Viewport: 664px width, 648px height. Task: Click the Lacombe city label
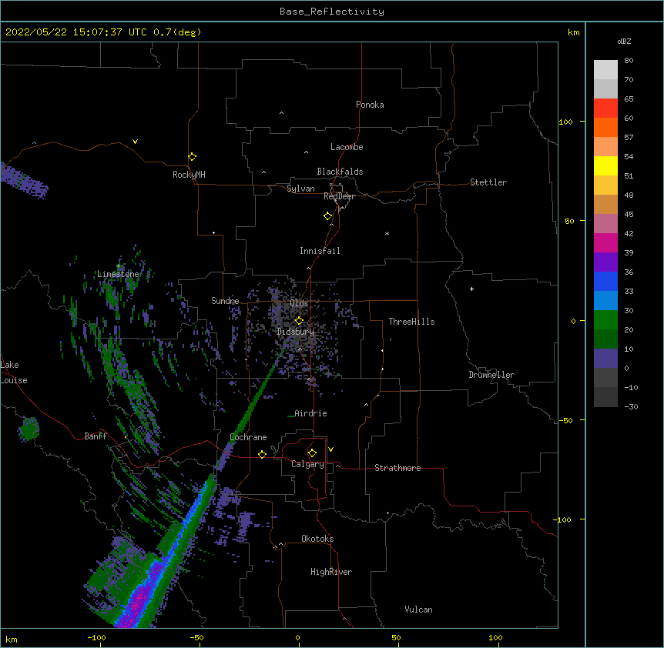[347, 147]
